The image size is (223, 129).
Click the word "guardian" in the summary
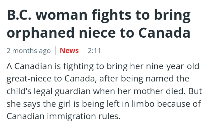(77, 91)
